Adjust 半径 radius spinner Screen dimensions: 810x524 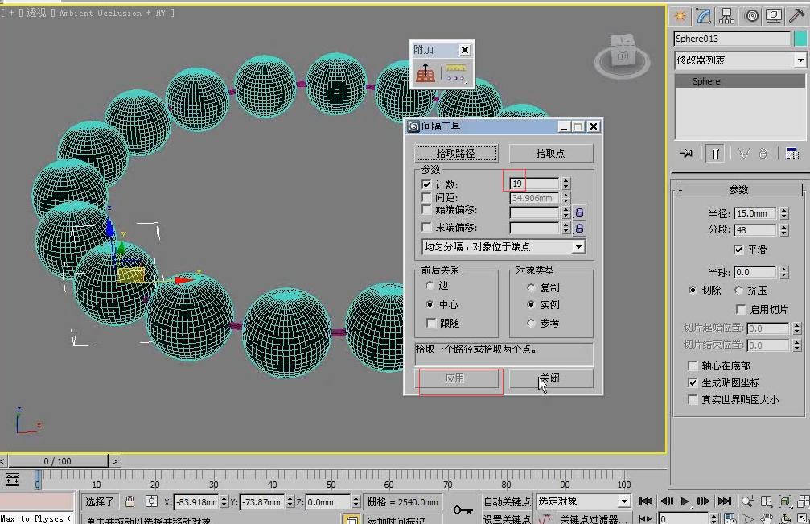(784, 213)
